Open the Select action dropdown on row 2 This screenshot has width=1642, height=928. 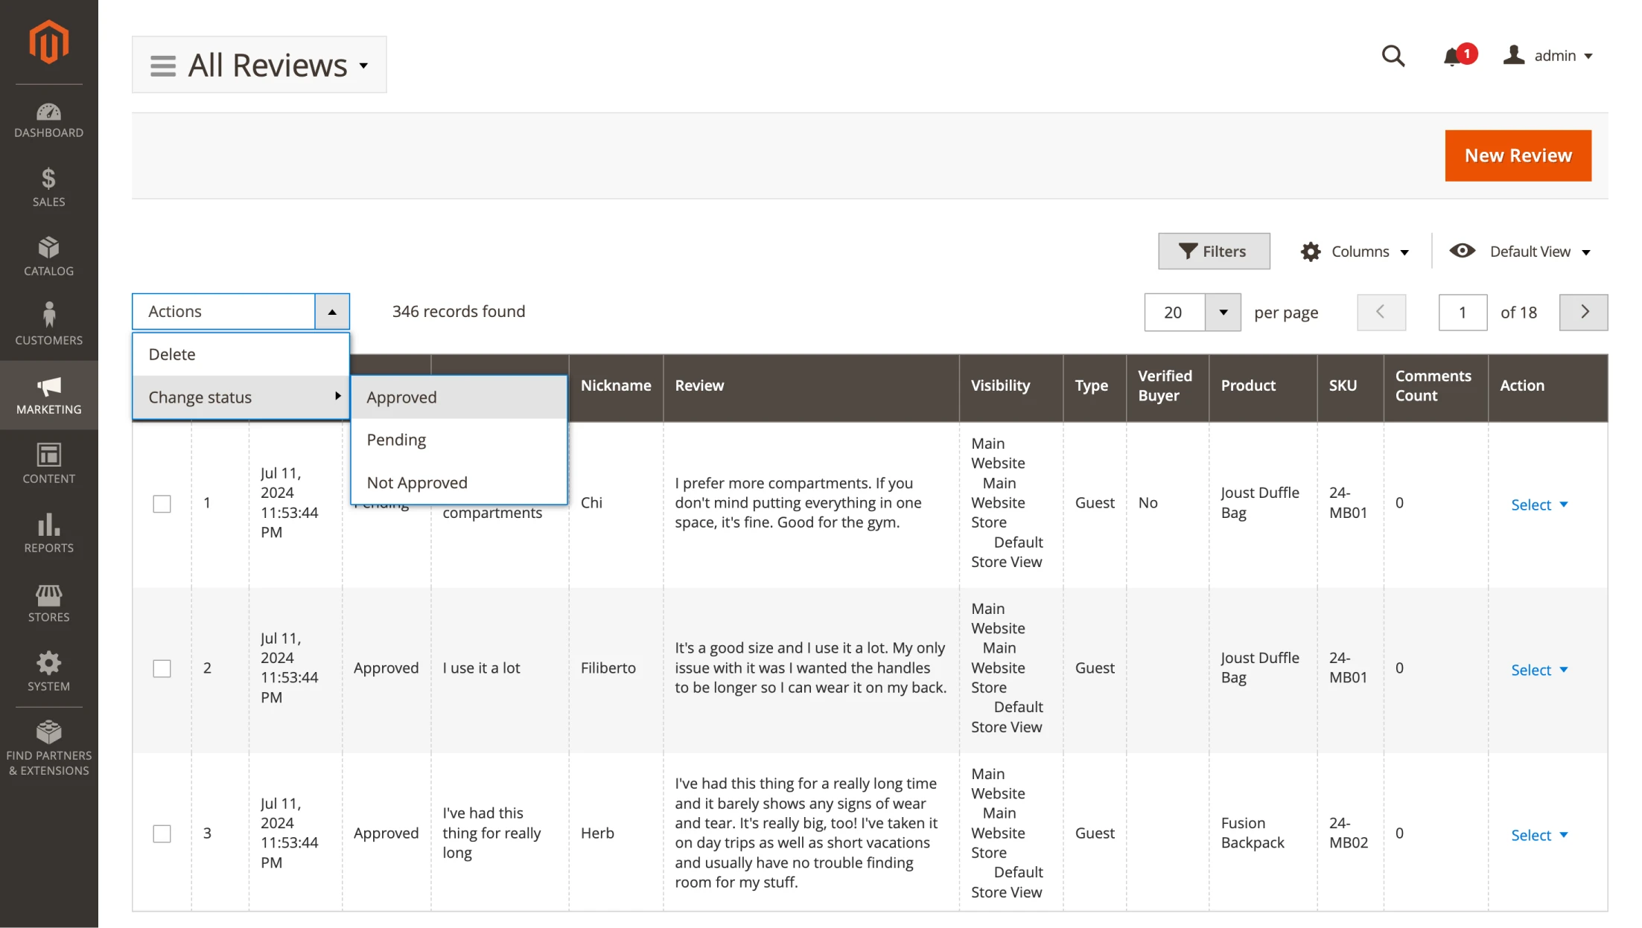pyautogui.click(x=1538, y=669)
